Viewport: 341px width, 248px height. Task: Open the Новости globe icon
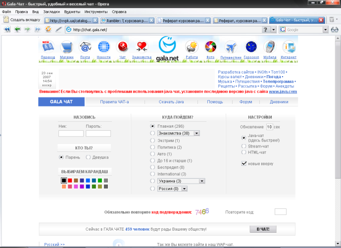(x=104, y=47)
